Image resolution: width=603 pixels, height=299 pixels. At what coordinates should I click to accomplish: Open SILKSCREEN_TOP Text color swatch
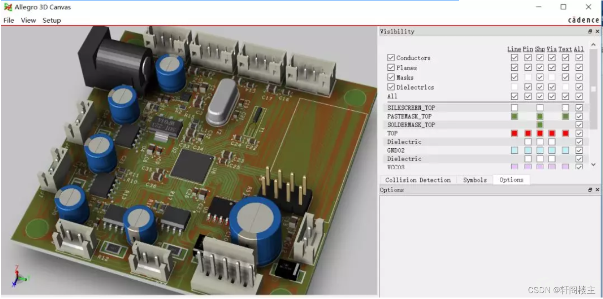point(565,108)
